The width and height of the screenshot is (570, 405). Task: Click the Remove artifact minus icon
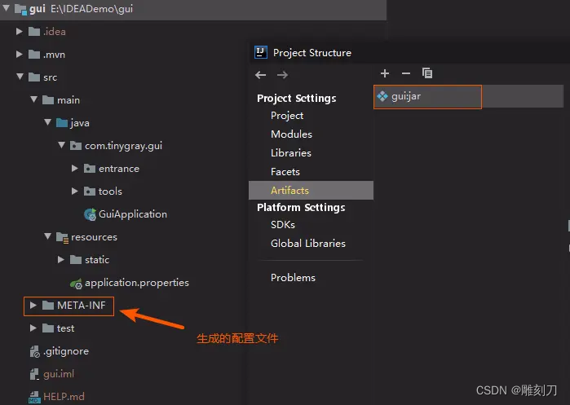coord(406,73)
